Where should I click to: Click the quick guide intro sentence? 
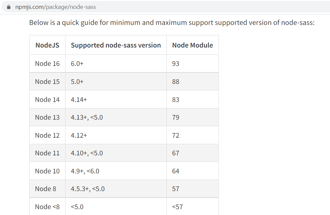coord(172,23)
